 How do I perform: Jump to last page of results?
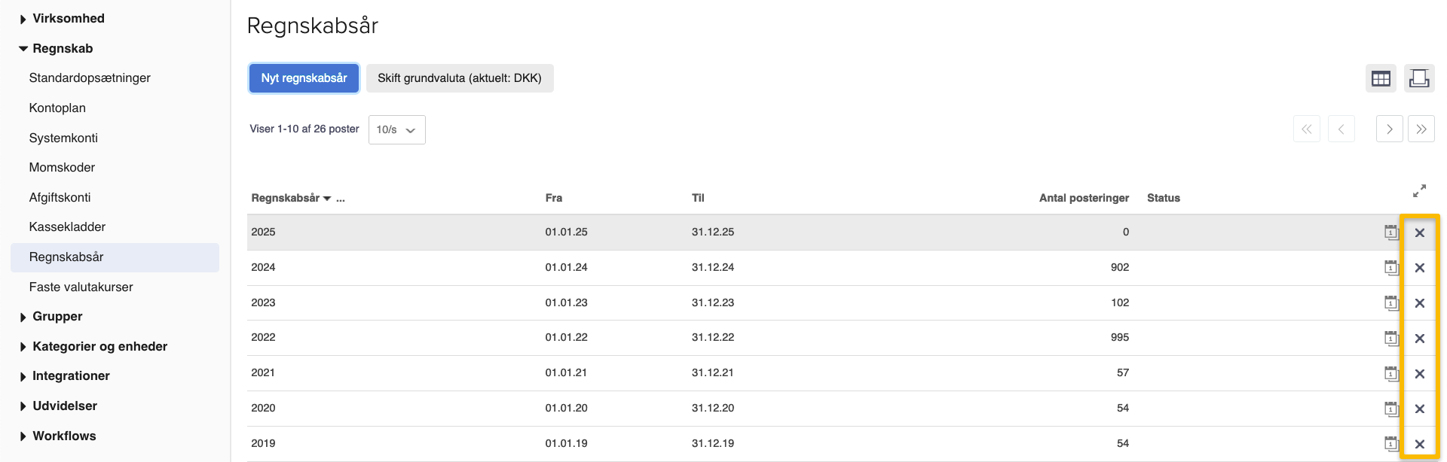click(x=1421, y=129)
